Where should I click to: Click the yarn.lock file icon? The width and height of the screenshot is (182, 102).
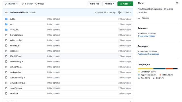tap(6, 93)
